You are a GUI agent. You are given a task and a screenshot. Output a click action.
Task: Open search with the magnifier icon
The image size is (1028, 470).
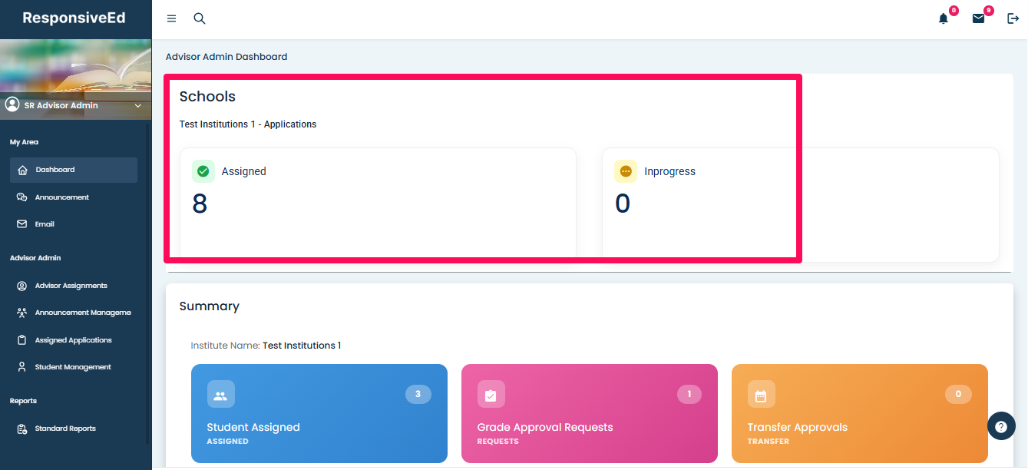pyautogui.click(x=200, y=18)
